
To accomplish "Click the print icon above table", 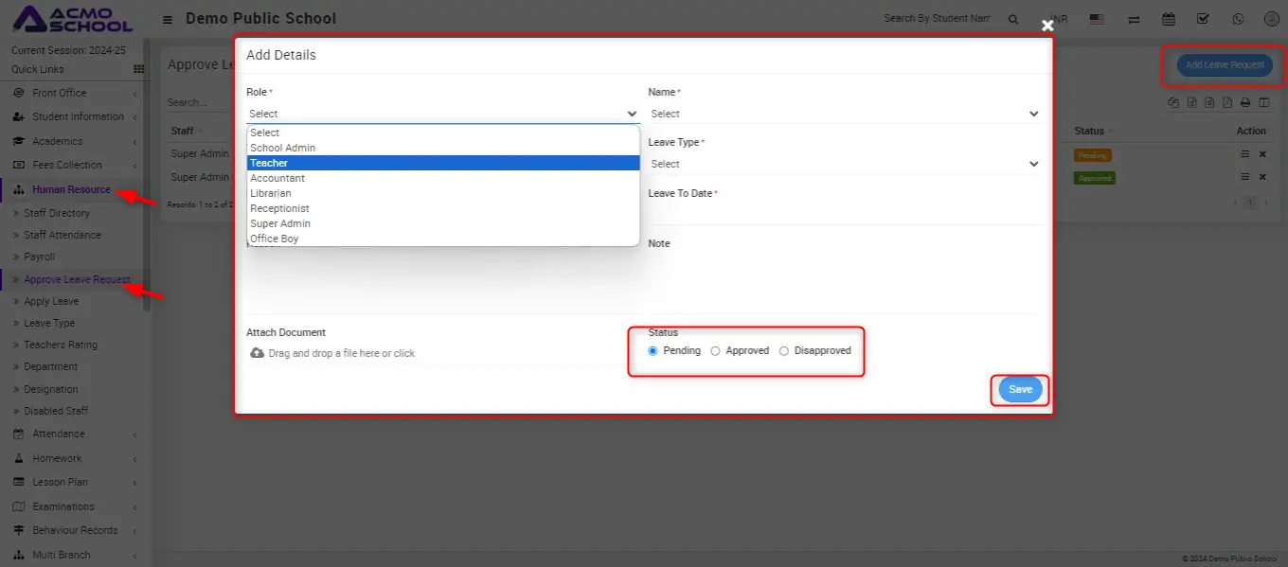I will tap(1245, 103).
